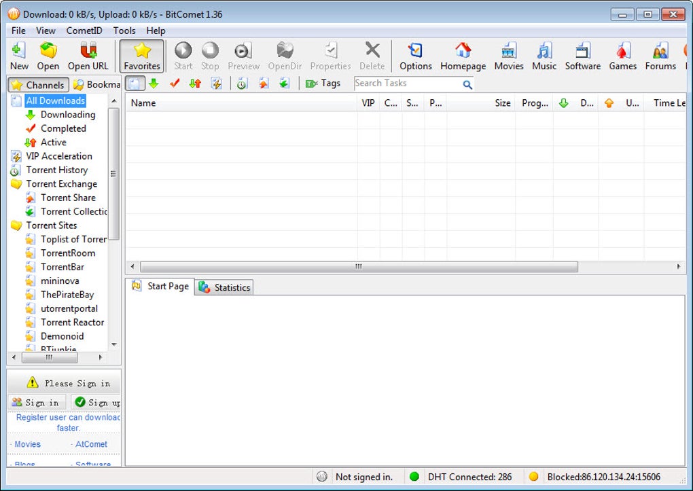The image size is (693, 491).
Task: Open the Tools menu
Action: coord(124,31)
